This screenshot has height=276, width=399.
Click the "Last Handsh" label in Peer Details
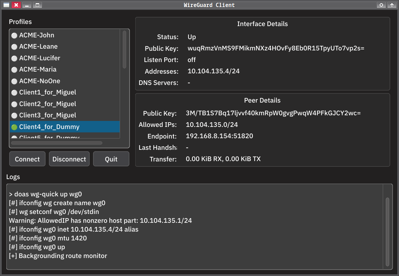158,148
